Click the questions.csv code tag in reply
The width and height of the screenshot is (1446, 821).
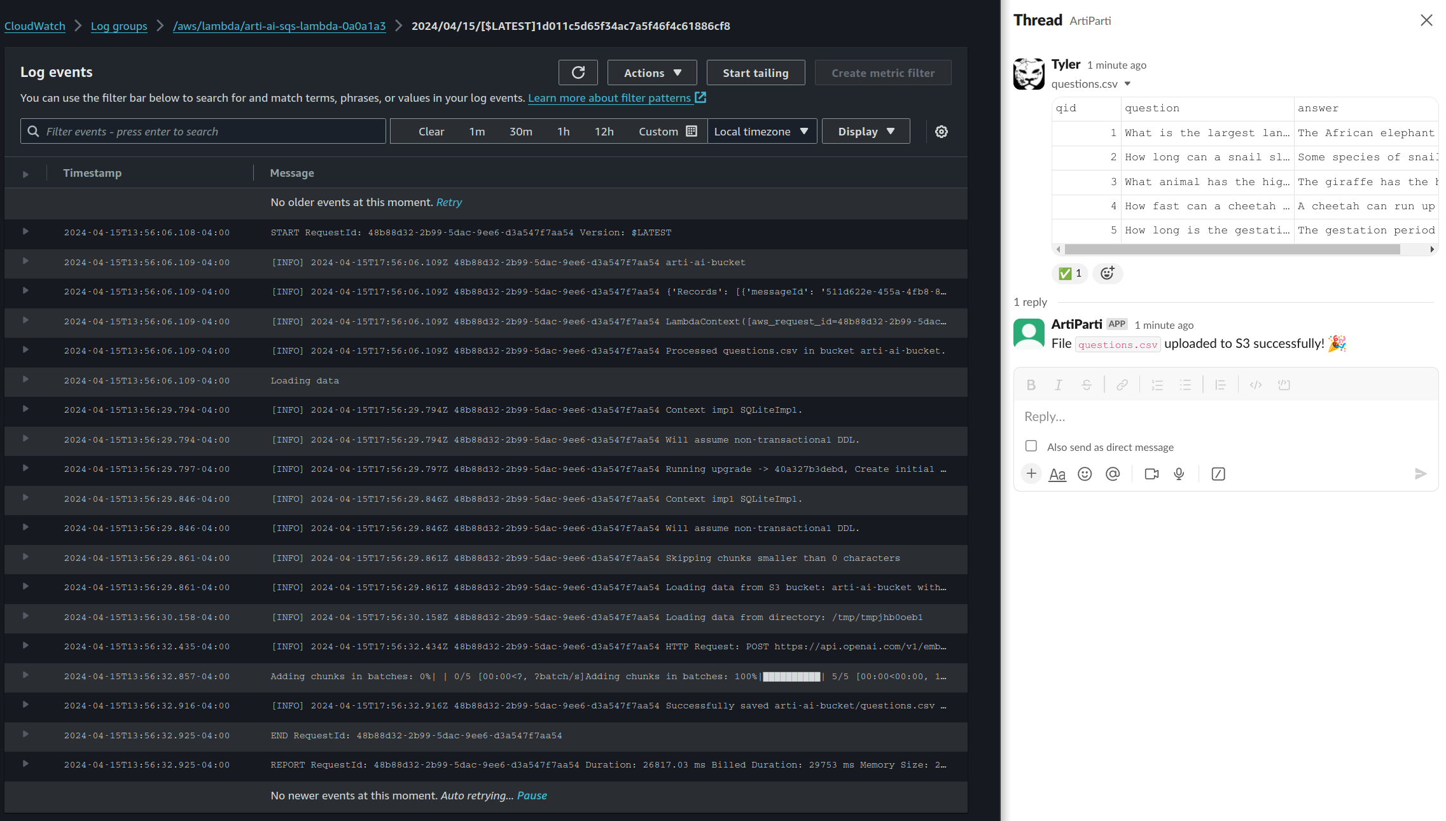coord(1118,345)
